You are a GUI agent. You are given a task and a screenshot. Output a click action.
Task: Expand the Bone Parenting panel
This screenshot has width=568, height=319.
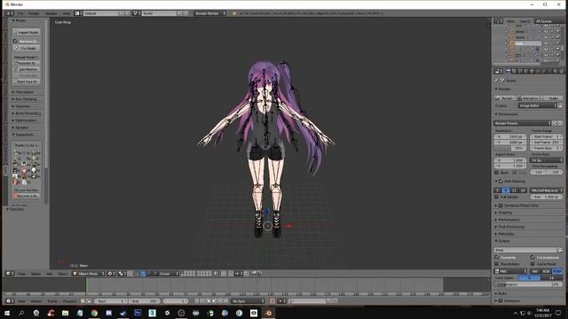(26, 113)
